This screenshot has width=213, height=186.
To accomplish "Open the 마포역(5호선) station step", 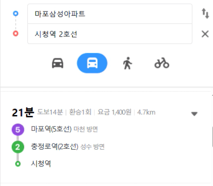I will (x=51, y=129).
